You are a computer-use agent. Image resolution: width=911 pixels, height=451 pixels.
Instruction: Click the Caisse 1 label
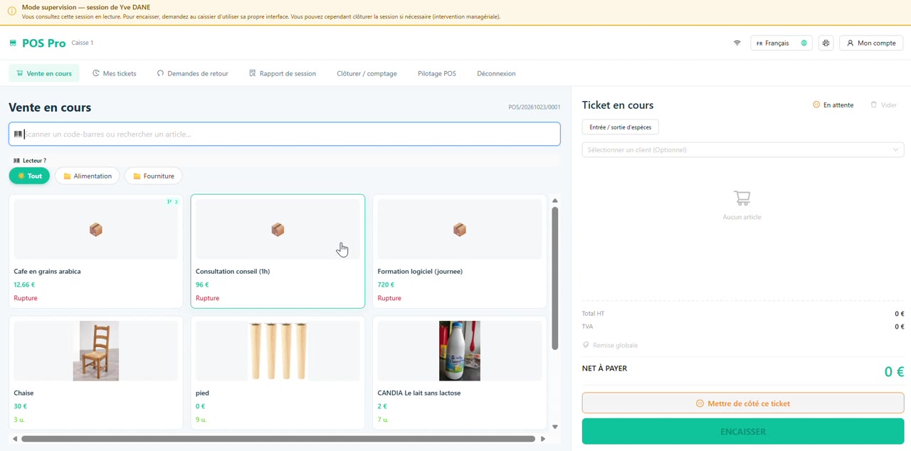[x=83, y=43]
